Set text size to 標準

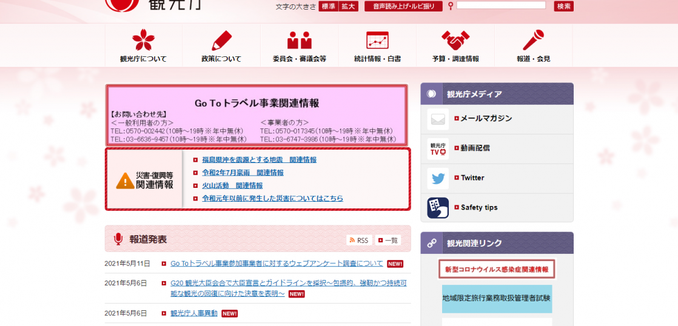[328, 6]
